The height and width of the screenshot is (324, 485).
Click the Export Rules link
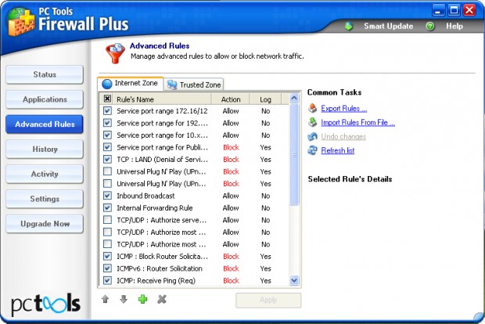344,109
